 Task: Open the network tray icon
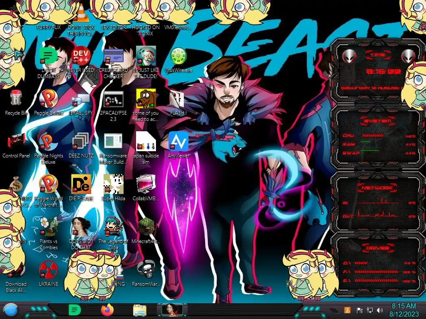[370, 310]
